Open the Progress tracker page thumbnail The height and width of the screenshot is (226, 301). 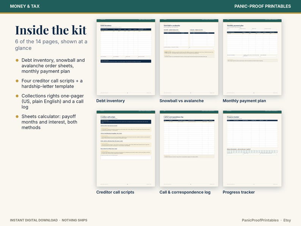[x=252, y=148]
